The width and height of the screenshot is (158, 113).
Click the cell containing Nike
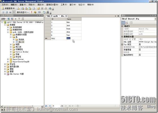coord(74,22)
